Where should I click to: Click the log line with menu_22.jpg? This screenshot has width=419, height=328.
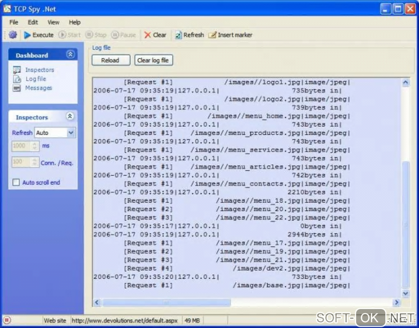pos(237,217)
